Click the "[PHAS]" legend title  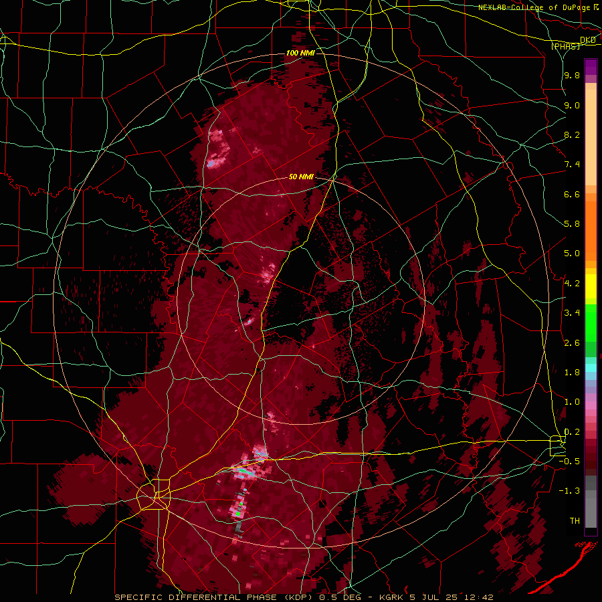(x=565, y=46)
